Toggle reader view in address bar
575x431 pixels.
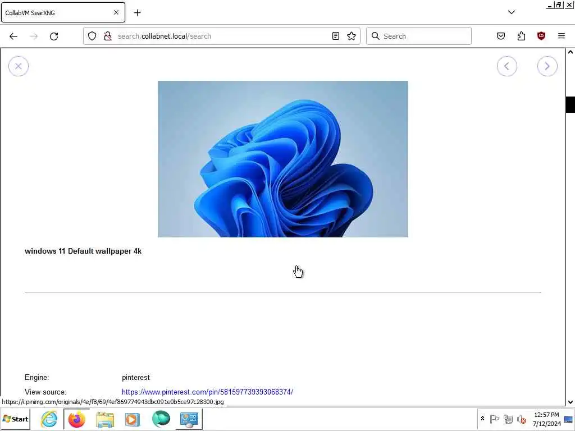(x=336, y=36)
